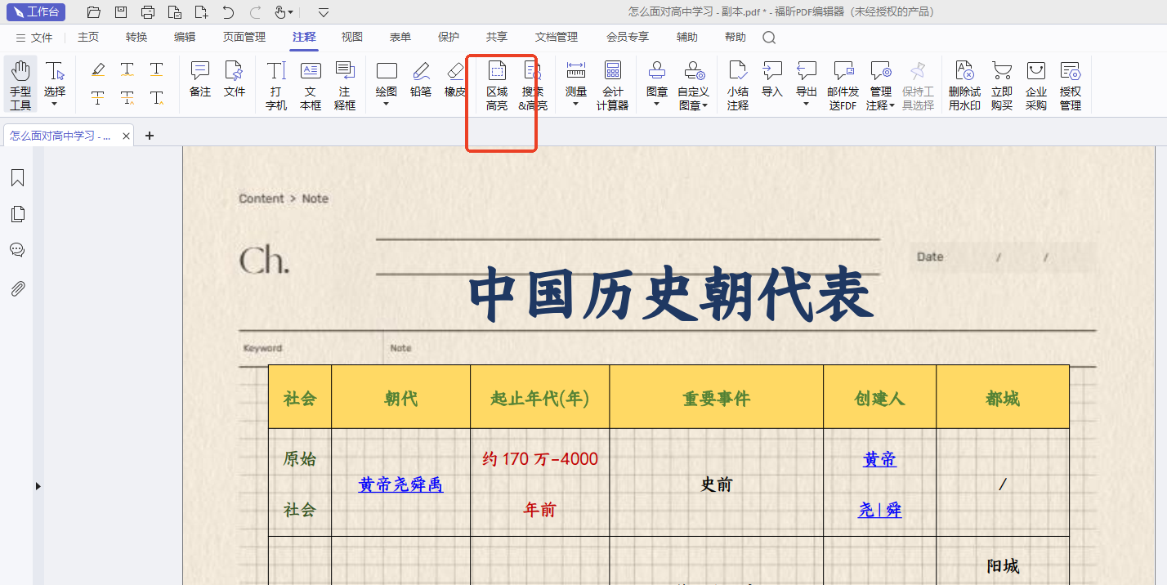The width and height of the screenshot is (1167, 585).
Task: Open the bookmarks panel in left sidebar
Action: [x=17, y=178]
